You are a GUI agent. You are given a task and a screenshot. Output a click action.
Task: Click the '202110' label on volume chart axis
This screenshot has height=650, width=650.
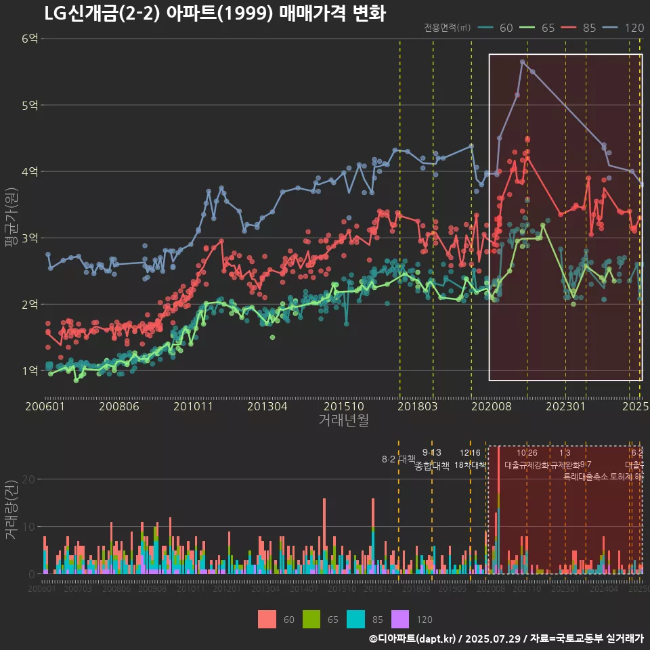coord(527,588)
